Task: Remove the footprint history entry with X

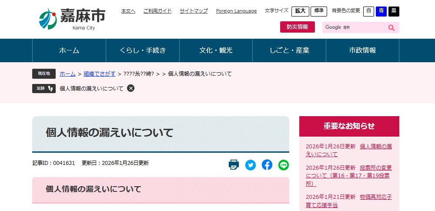Action: pyautogui.click(x=131, y=88)
